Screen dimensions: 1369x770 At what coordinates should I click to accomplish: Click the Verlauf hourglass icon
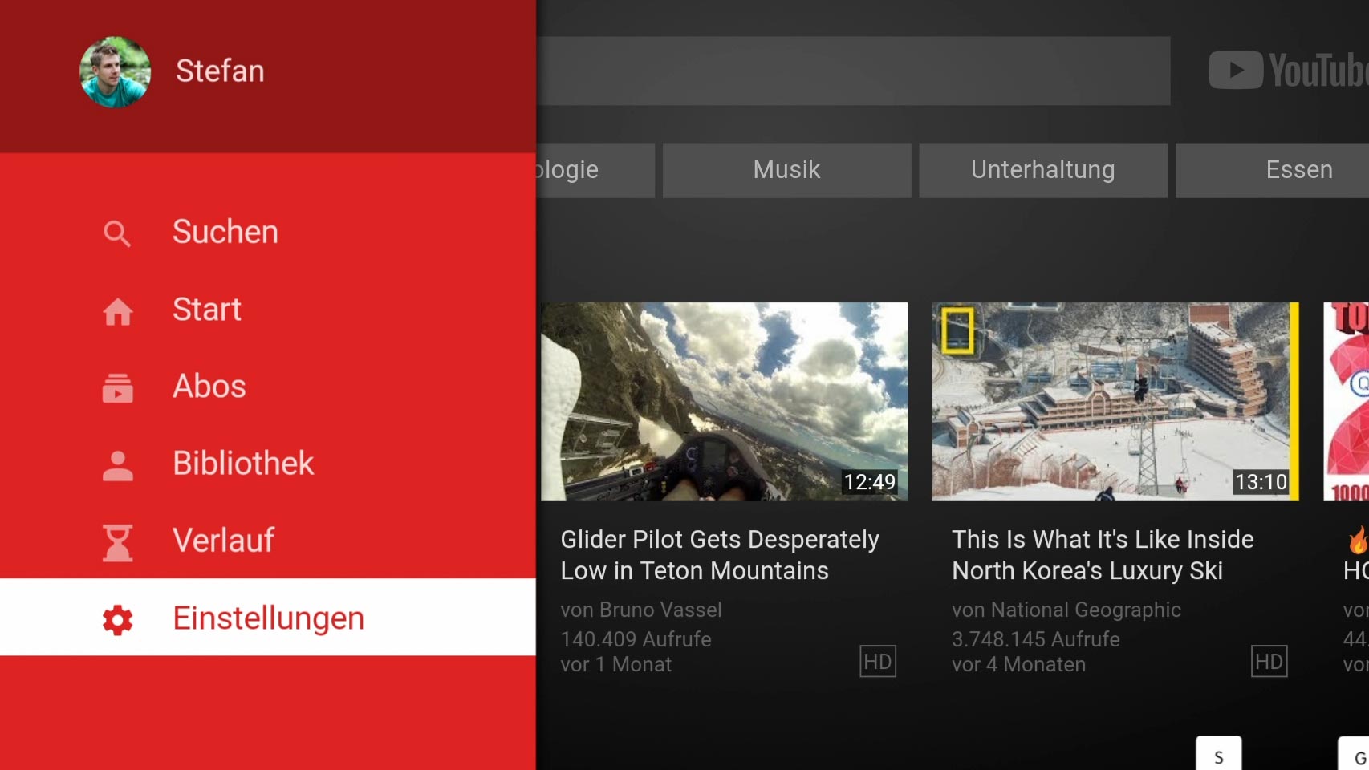click(x=118, y=542)
